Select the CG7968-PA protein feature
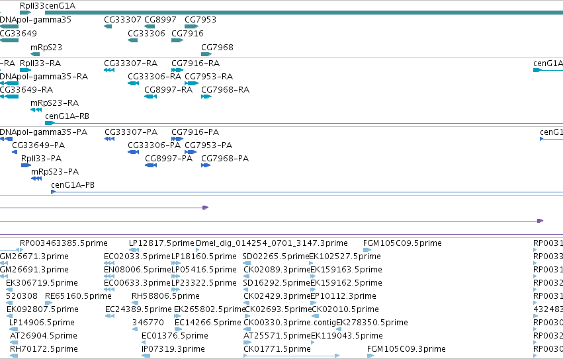 tap(206, 165)
